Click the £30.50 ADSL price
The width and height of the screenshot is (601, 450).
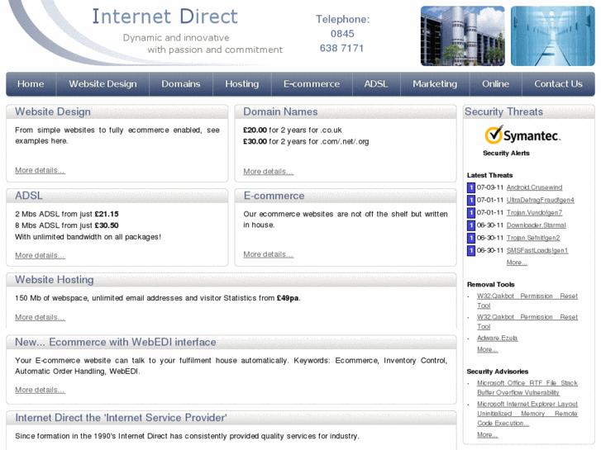click(x=107, y=225)
